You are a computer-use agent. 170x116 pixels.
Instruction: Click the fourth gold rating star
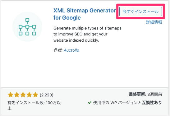click(x=29, y=95)
